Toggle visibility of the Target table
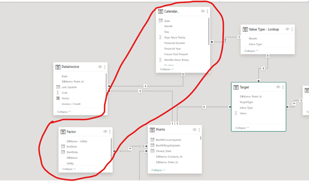The height and width of the screenshot is (181, 309). 278,87
